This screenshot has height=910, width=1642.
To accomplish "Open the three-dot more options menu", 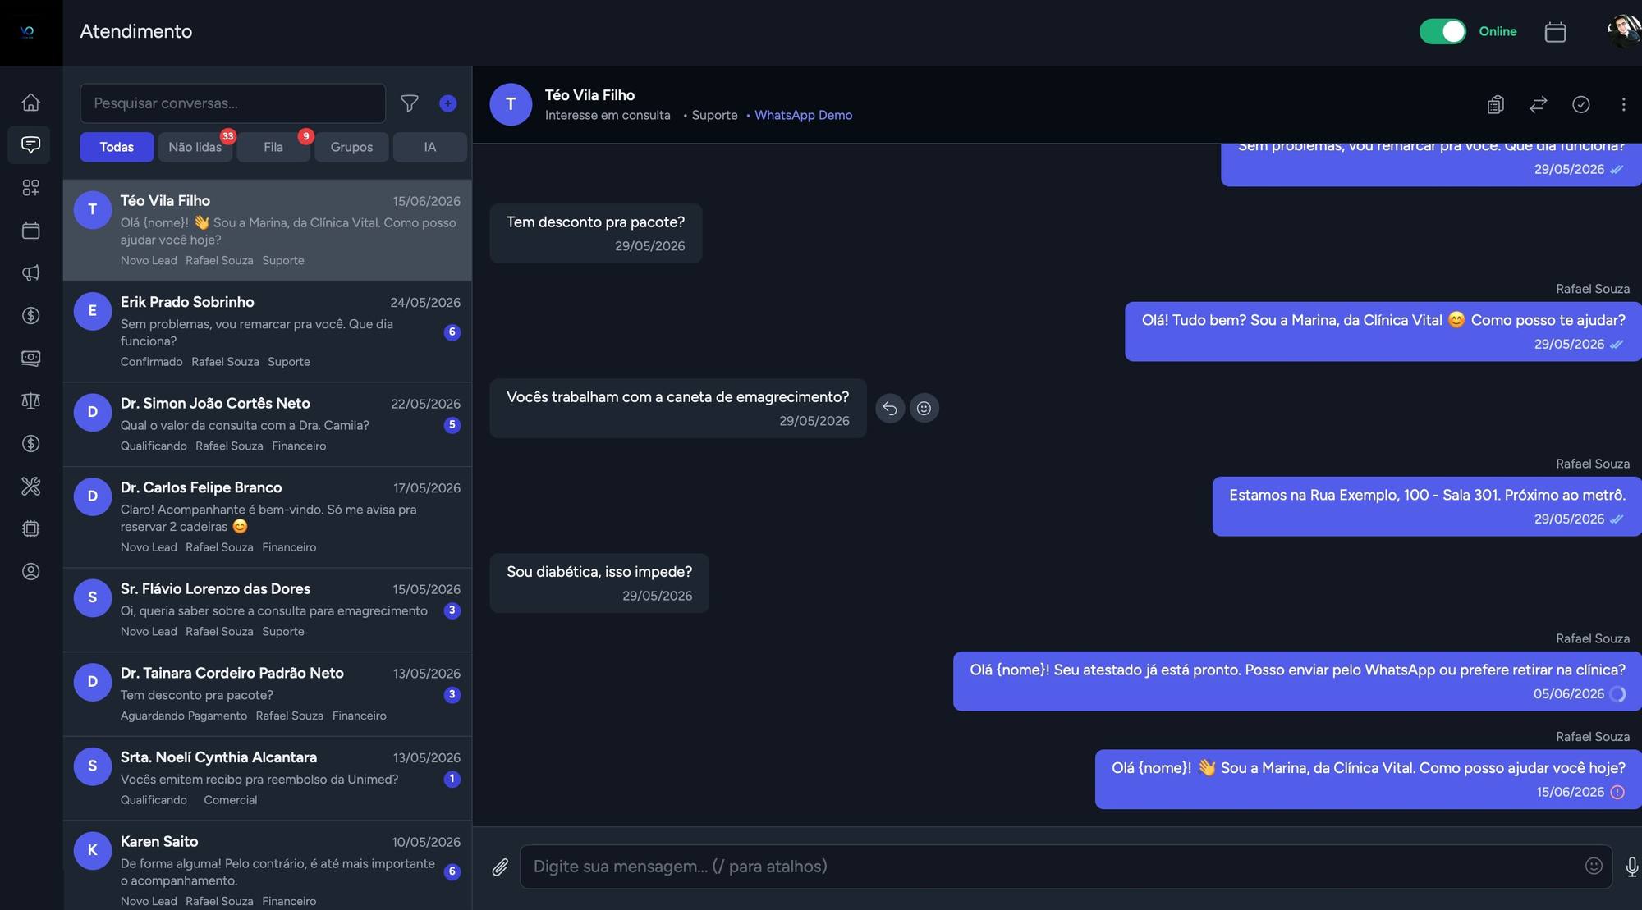I will pos(1623,104).
